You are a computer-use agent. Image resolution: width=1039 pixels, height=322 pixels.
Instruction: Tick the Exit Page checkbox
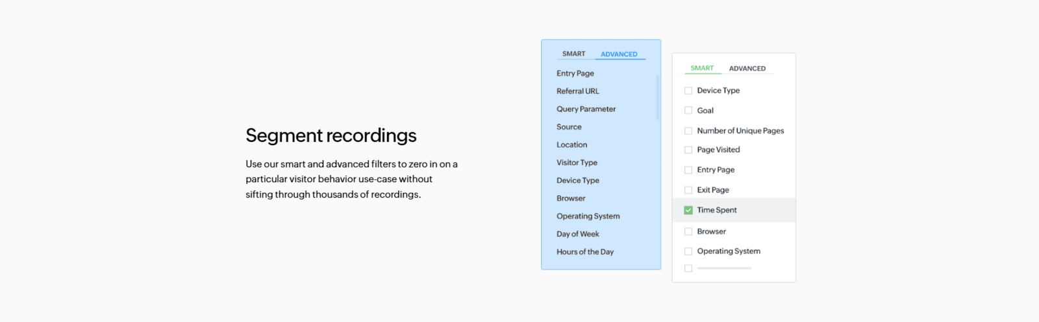688,190
